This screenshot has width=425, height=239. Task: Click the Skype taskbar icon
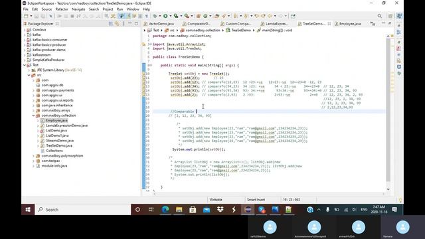pyautogui.click(x=262, y=210)
